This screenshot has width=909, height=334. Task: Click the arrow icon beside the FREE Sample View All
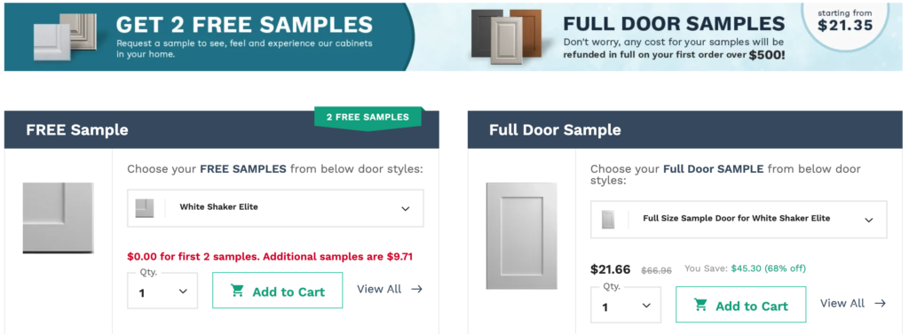(x=416, y=290)
